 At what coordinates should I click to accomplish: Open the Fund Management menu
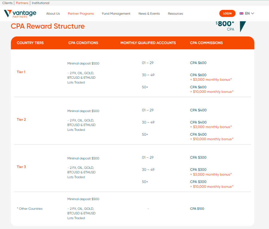116,13
